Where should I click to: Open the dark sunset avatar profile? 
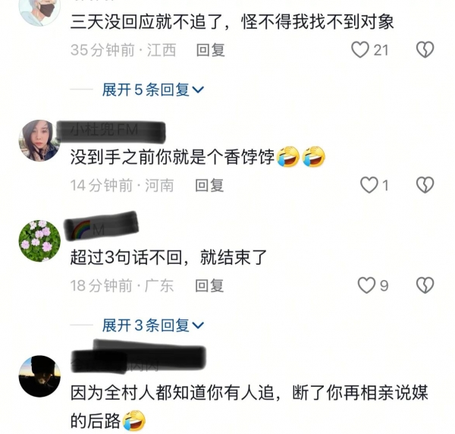point(39,376)
